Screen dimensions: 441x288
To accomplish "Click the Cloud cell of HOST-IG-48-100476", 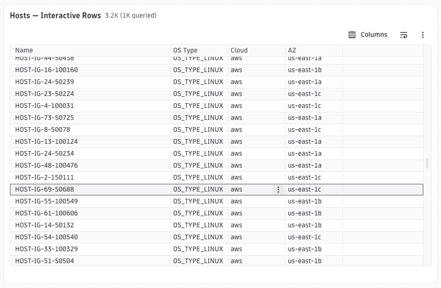I will pyautogui.click(x=256, y=166).
